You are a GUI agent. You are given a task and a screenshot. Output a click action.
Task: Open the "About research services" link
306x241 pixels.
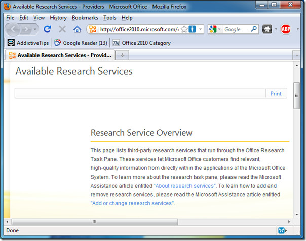click(x=185, y=186)
